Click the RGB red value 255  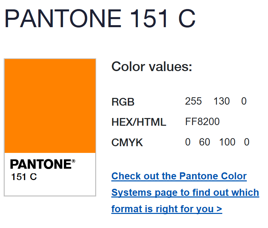[193, 101]
